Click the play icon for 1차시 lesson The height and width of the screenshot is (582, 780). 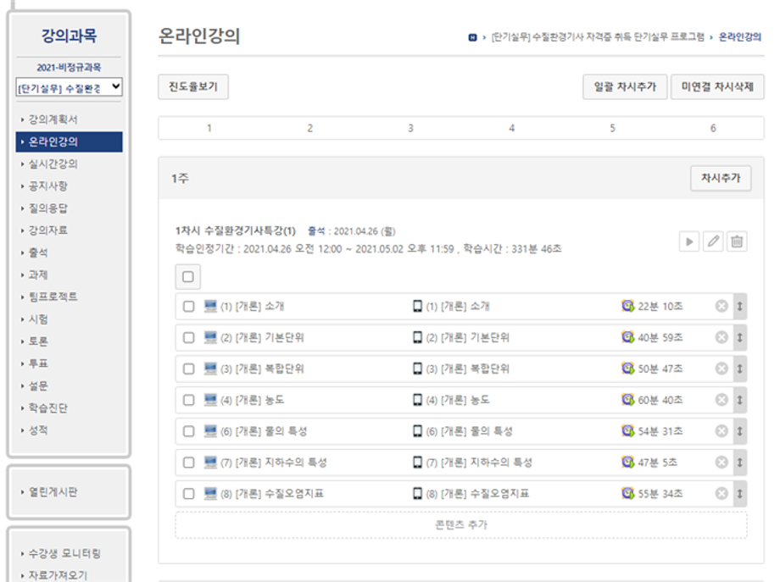click(x=688, y=241)
